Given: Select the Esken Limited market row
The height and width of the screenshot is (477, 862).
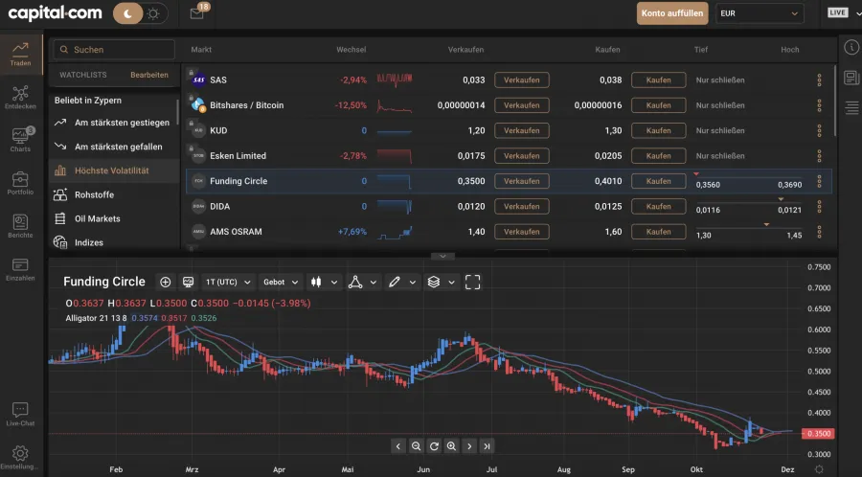Looking at the screenshot, I should pos(509,156).
